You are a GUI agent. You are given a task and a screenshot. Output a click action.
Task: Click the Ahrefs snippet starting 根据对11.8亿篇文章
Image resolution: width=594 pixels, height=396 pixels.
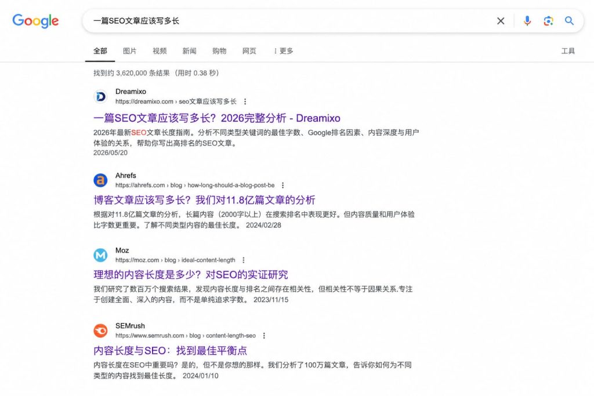click(x=254, y=220)
